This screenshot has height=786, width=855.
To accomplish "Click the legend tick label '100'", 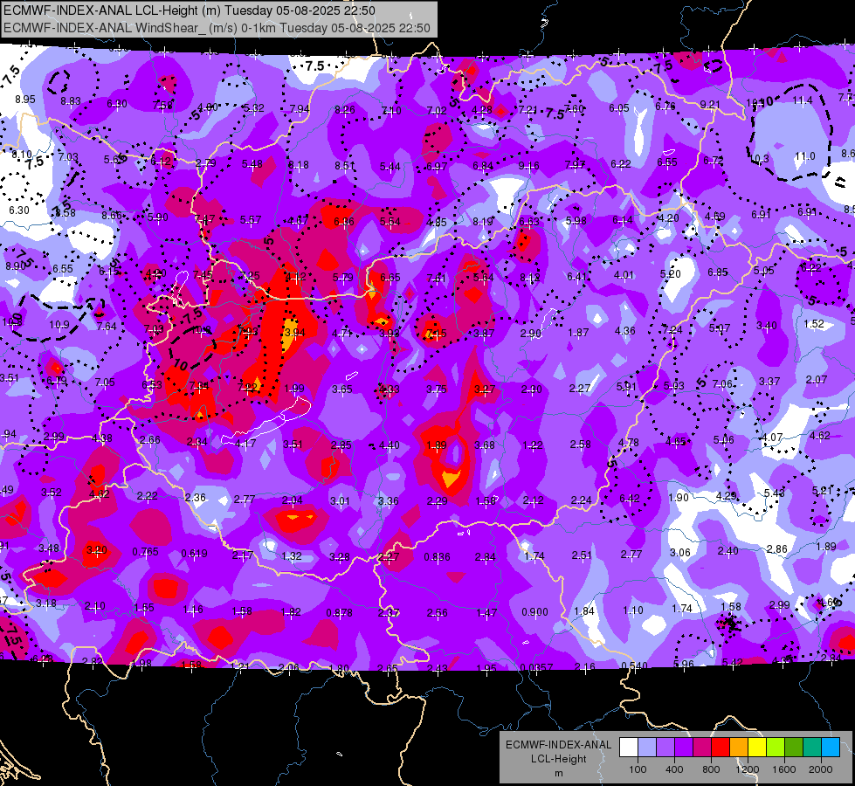I will click(x=638, y=769).
